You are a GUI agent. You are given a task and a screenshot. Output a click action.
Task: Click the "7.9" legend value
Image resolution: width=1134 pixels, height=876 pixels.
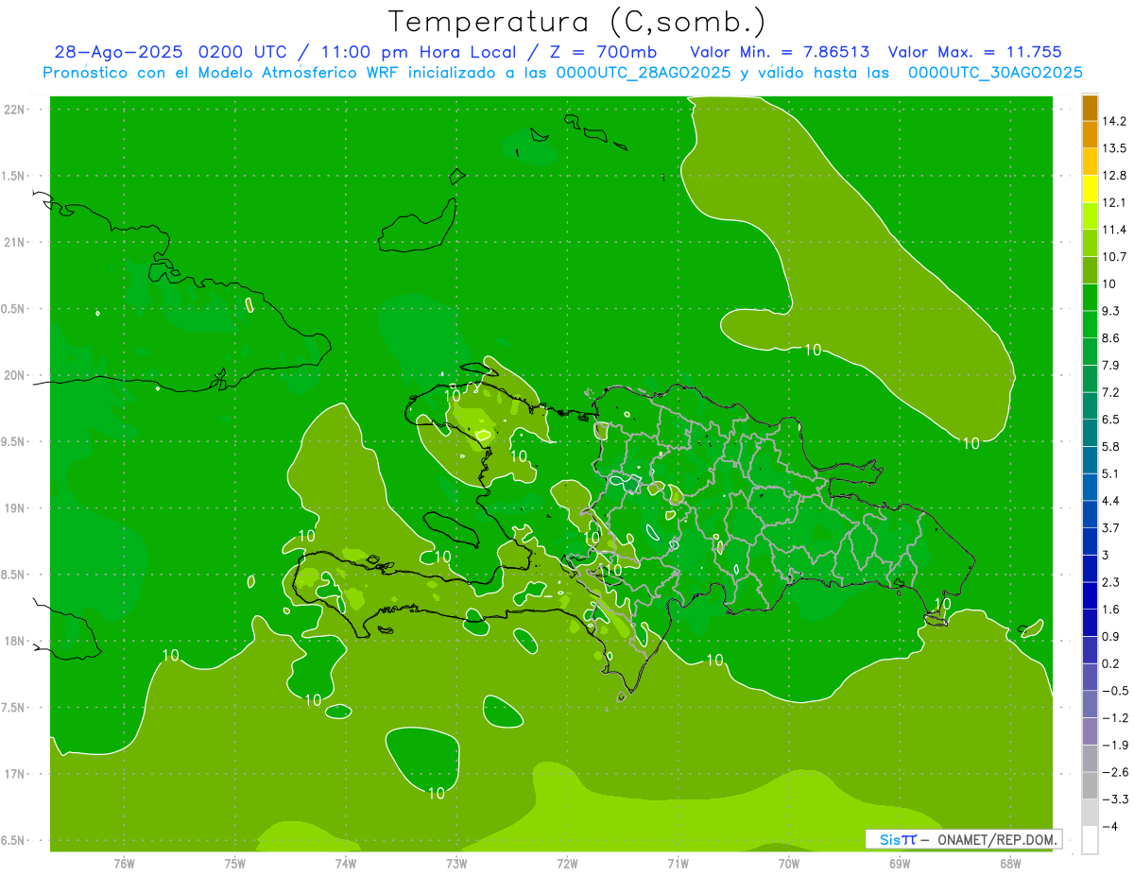pyautogui.click(x=1110, y=366)
